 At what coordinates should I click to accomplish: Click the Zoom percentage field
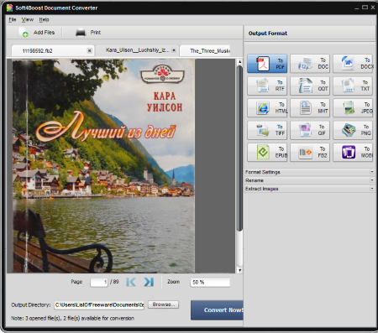pos(210,282)
